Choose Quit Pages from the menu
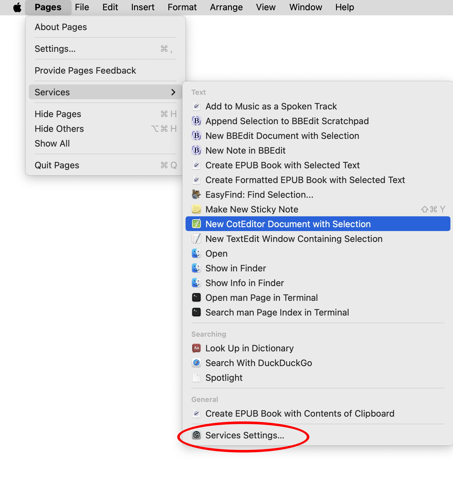This screenshot has width=453, height=480. point(106,165)
